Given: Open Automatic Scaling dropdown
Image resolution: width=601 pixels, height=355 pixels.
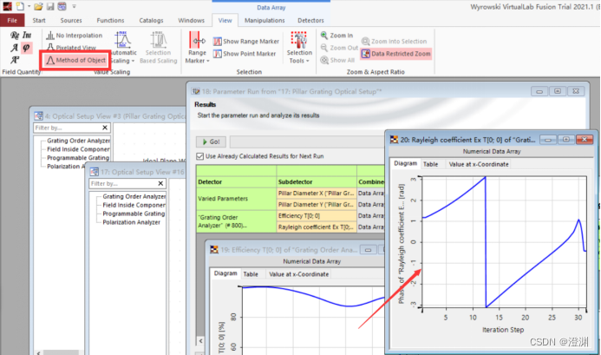Looking at the screenshot, I should click(x=122, y=48).
